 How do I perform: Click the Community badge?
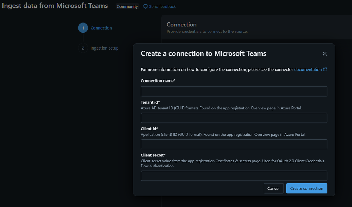tap(127, 6)
